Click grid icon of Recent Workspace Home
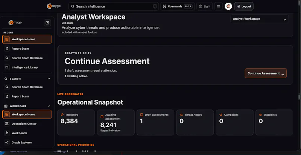Viewport: 301px width, 155px height. pos(7,39)
